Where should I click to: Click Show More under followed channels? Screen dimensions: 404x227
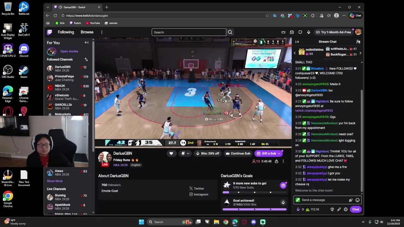coord(55,181)
